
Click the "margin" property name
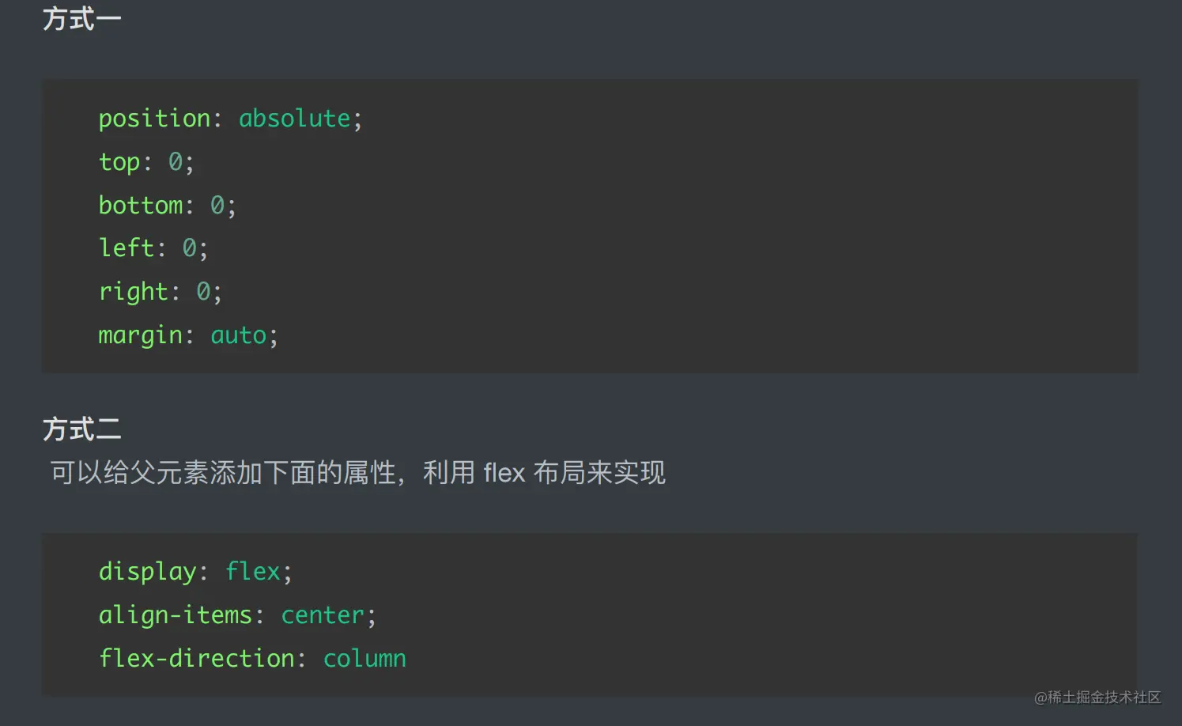140,335
